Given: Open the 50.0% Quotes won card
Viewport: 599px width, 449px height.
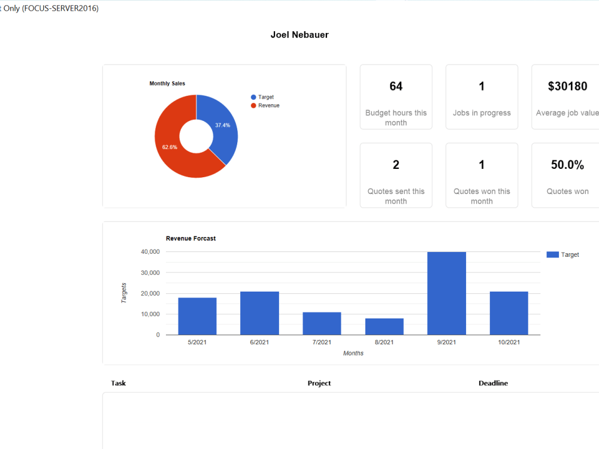Looking at the screenshot, I should click(565, 175).
